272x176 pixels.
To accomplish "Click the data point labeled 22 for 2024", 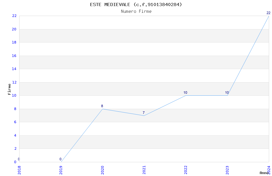I will tap(268, 16).
